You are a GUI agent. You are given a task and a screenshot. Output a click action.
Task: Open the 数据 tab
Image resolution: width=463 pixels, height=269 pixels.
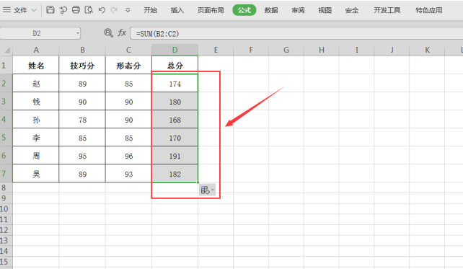click(271, 10)
